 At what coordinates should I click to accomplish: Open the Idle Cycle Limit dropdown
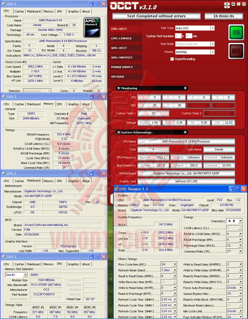pos(240,311)
